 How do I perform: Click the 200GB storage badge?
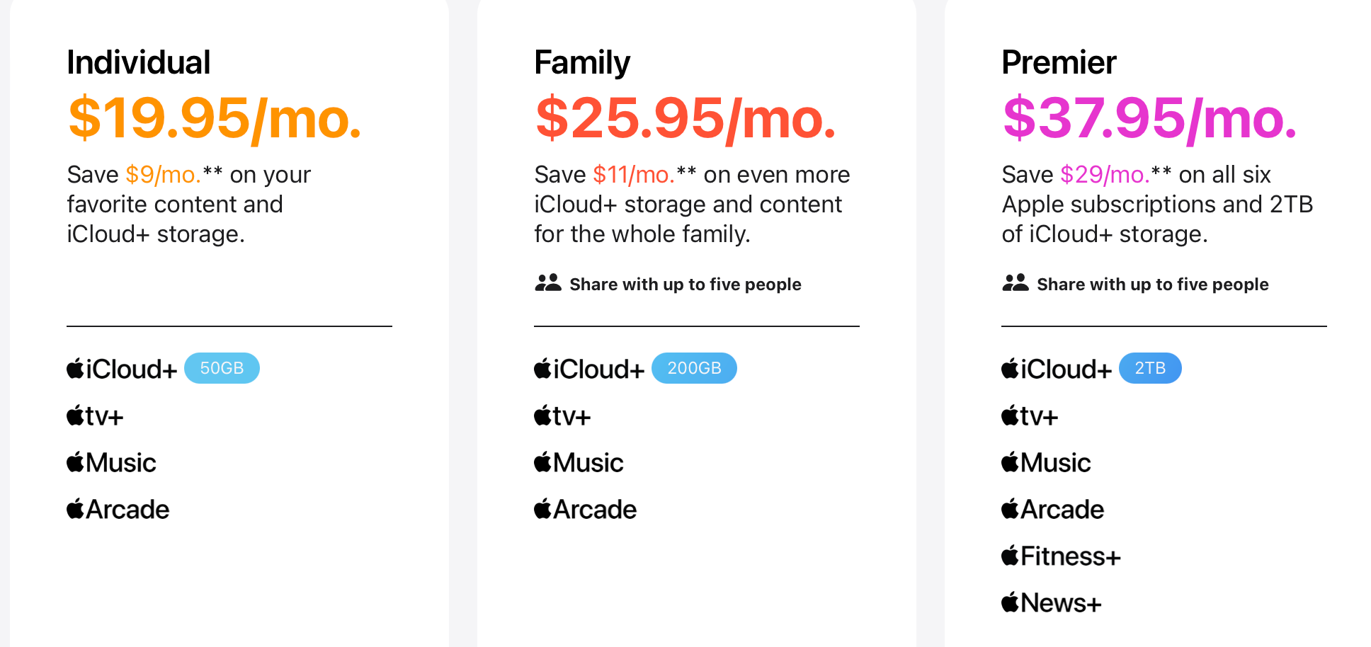pyautogui.click(x=694, y=368)
